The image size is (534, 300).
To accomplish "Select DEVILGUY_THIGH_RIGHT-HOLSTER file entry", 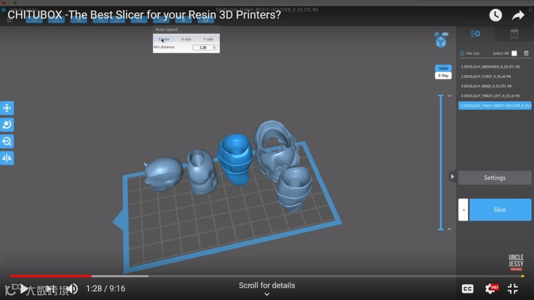I will pos(494,106).
